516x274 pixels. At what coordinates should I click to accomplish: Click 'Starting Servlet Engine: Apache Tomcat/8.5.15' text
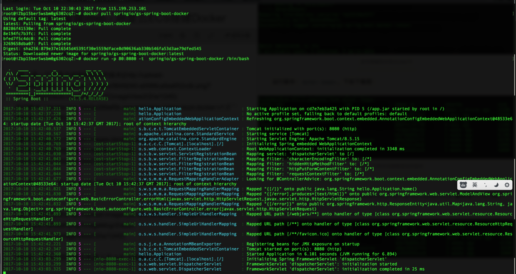tap(303, 139)
